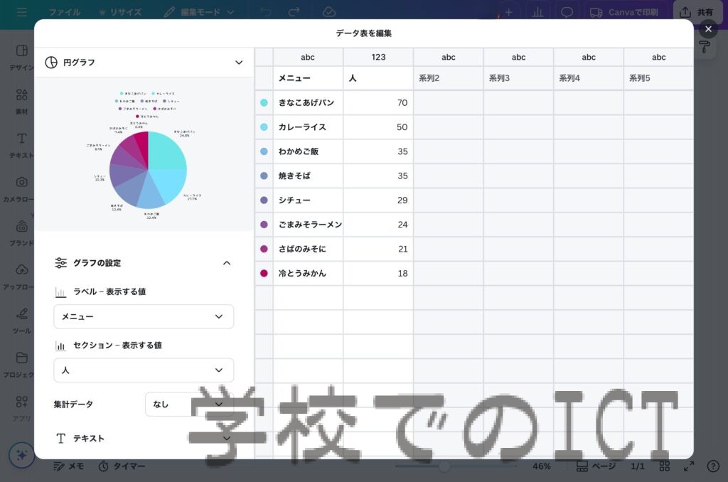Image resolution: width=728 pixels, height=482 pixels.
Task: Click the cloud save status icon
Action: (x=328, y=12)
